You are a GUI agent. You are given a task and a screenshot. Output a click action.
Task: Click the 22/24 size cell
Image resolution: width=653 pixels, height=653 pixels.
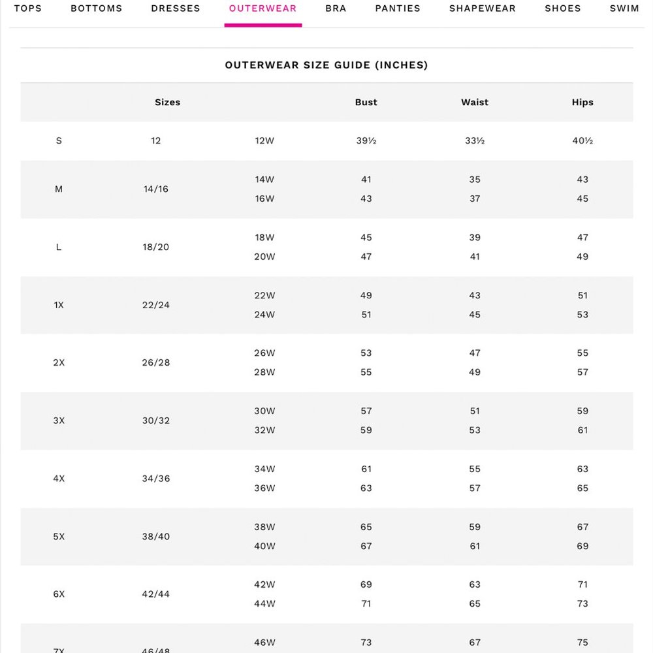pos(156,305)
